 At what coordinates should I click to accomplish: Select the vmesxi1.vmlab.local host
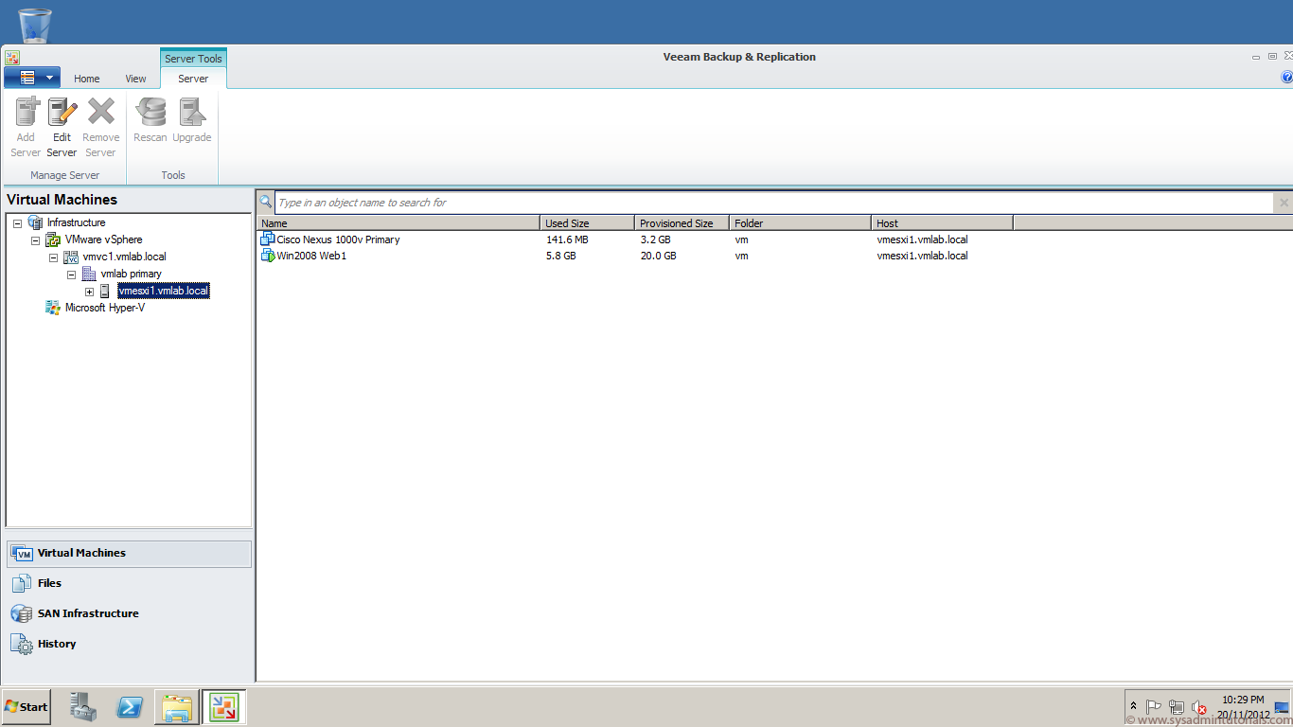(x=164, y=291)
